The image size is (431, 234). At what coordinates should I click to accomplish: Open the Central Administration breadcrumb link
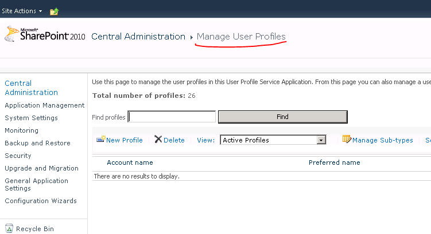click(138, 37)
